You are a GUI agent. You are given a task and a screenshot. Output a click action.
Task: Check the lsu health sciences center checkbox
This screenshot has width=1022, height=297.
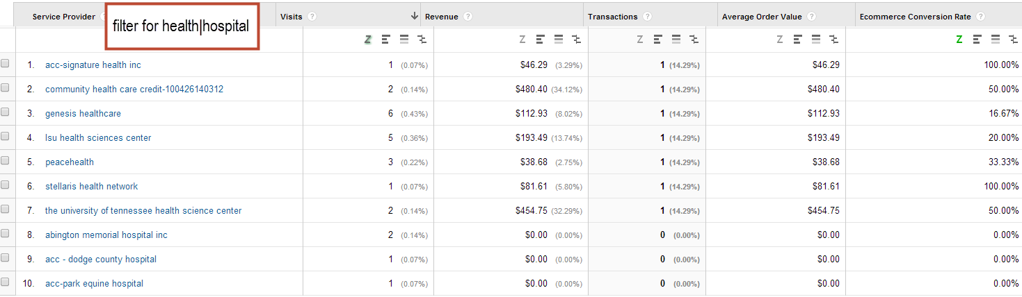point(6,137)
